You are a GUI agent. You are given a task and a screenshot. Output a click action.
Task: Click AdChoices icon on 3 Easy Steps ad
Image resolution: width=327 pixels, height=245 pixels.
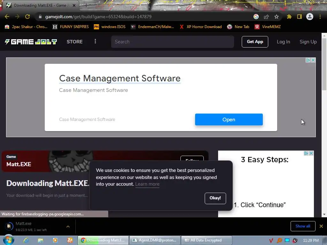point(306,153)
